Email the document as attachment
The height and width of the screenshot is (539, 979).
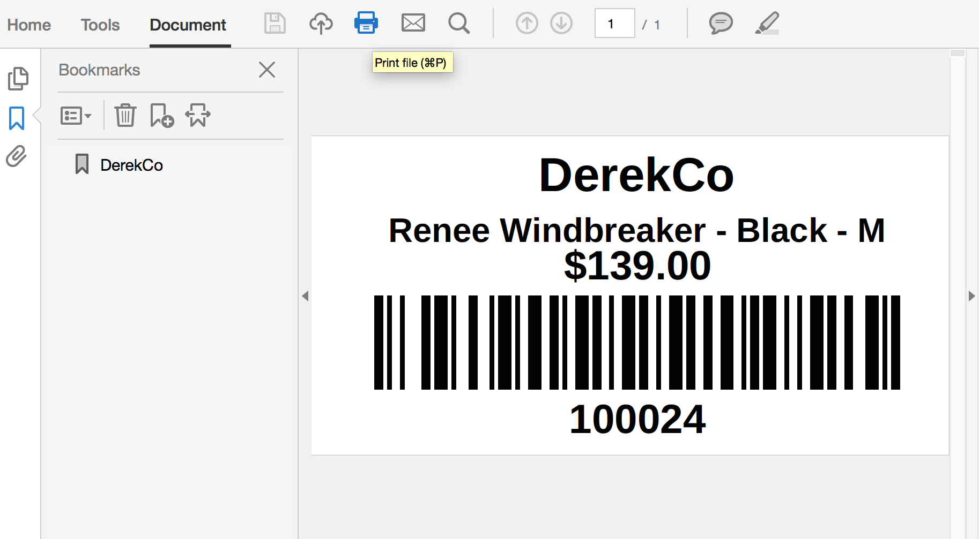[x=413, y=23]
